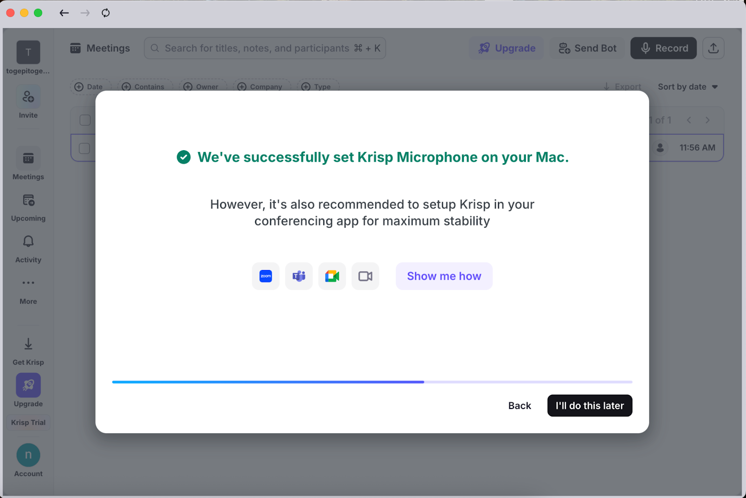Open the Show me how link

point(443,276)
